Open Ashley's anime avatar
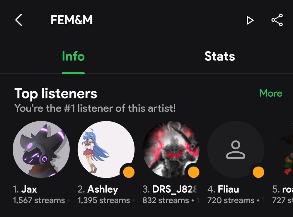 coord(106,149)
